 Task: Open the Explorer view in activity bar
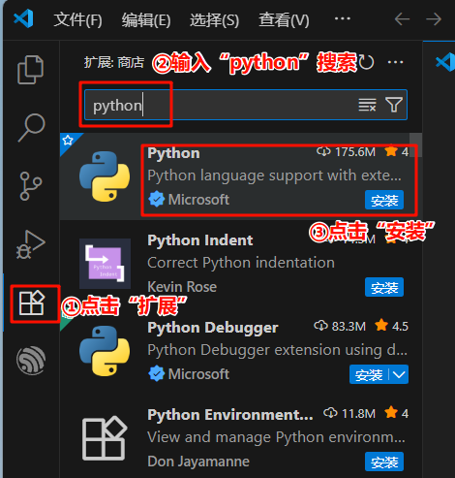(30, 70)
